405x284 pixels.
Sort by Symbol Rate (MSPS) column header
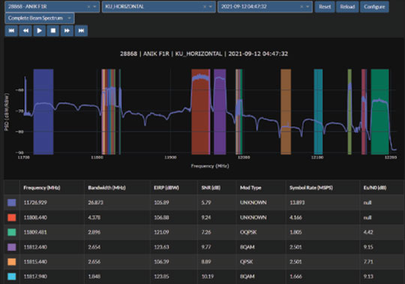[x=311, y=188]
